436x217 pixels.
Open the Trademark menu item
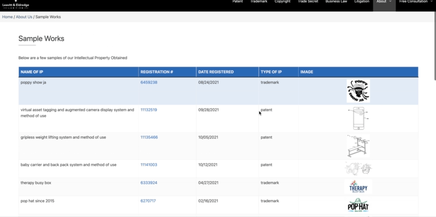258,2
